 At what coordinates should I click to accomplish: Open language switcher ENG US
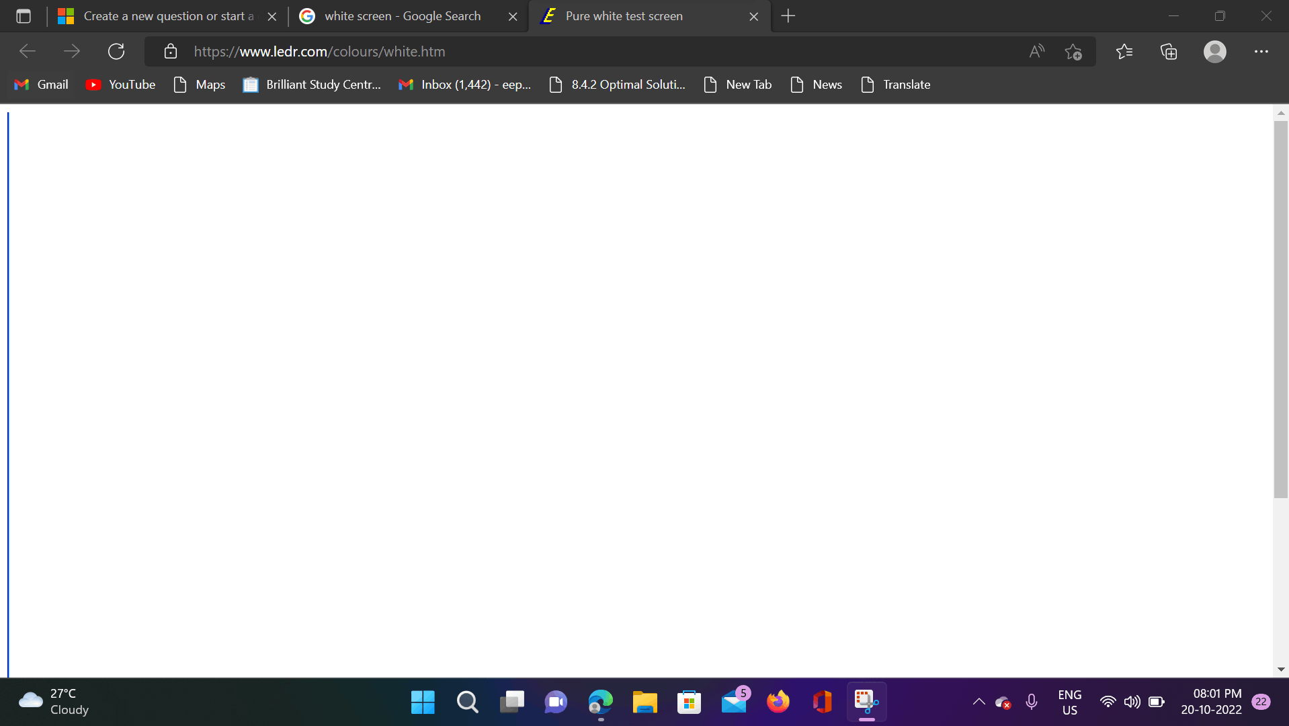[1069, 702]
